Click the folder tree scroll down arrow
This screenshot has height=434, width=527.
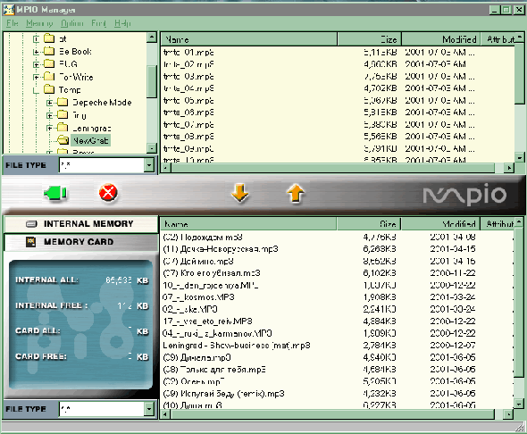click(152, 148)
